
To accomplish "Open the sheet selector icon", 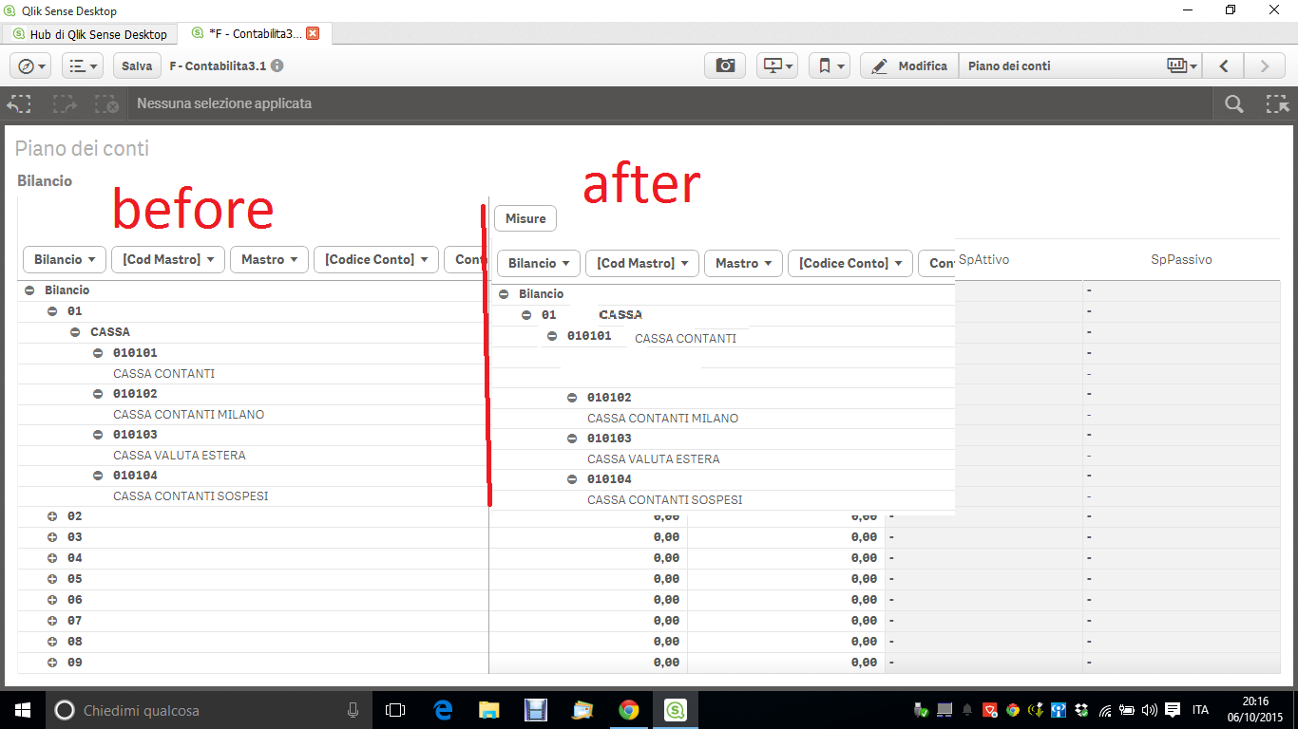I will point(1180,65).
